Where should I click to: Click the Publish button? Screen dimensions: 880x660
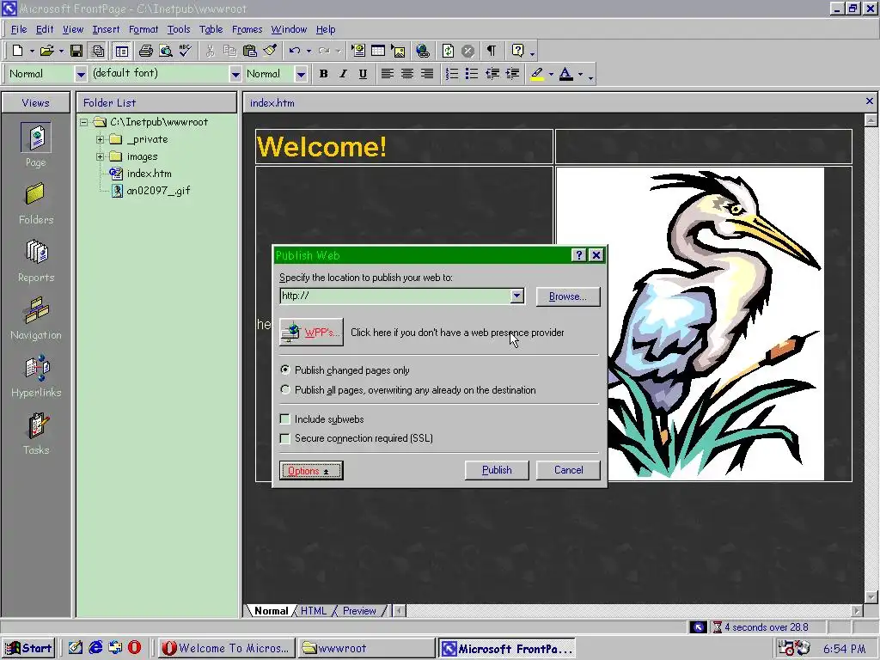tap(497, 470)
